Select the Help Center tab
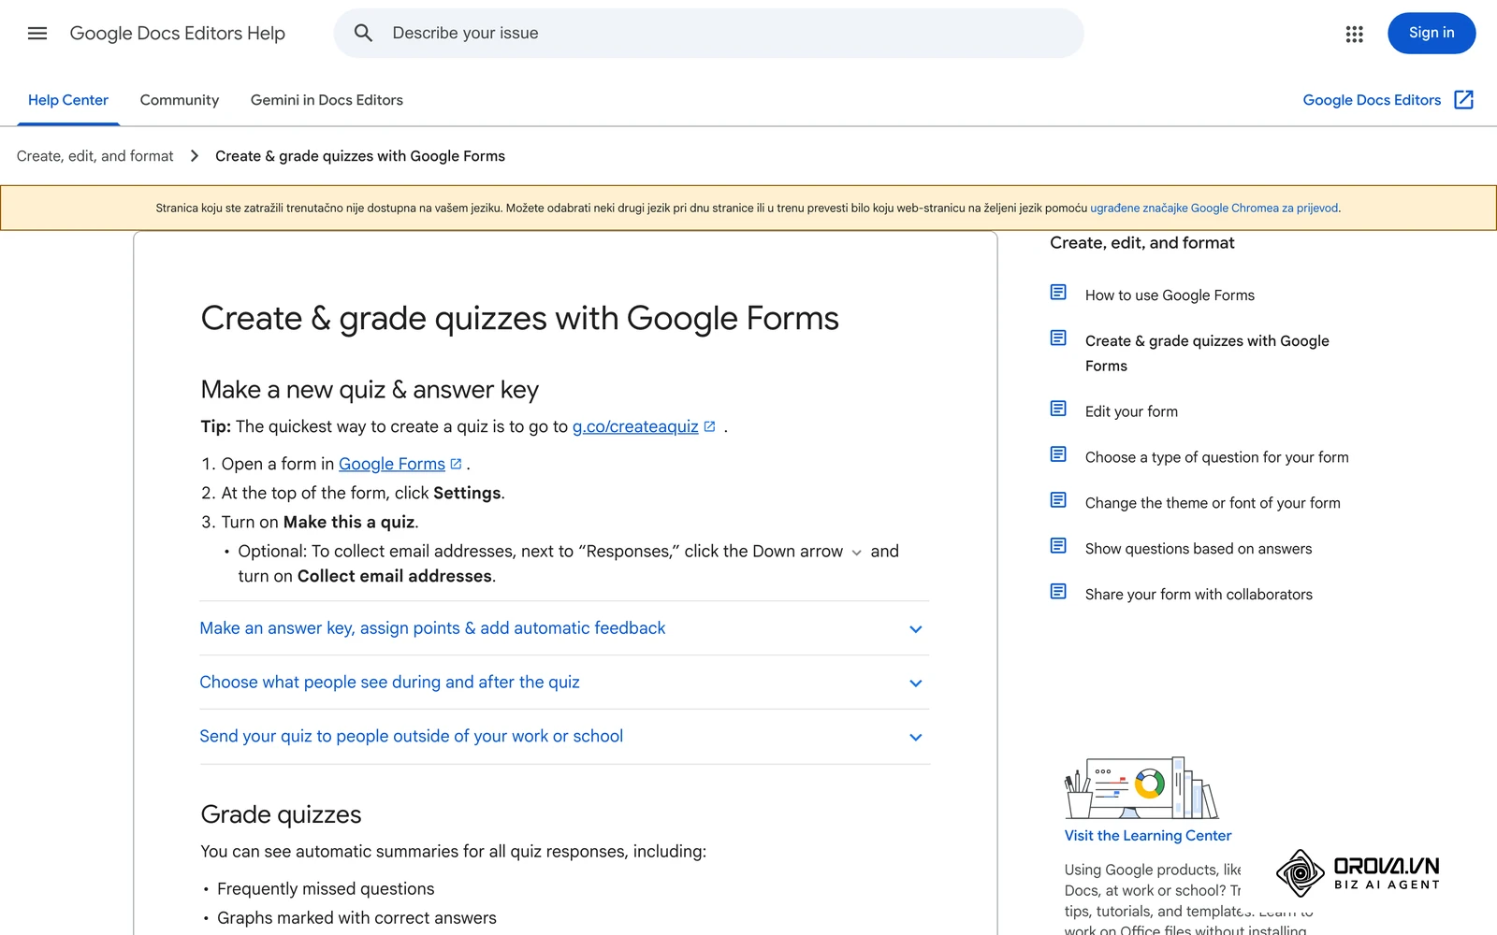This screenshot has height=935, width=1497. [68, 100]
